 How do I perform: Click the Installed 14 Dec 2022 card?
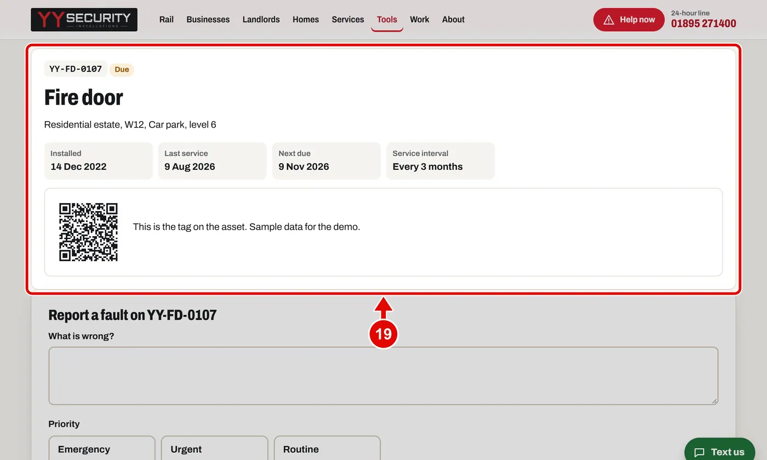click(x=99, y=161)
